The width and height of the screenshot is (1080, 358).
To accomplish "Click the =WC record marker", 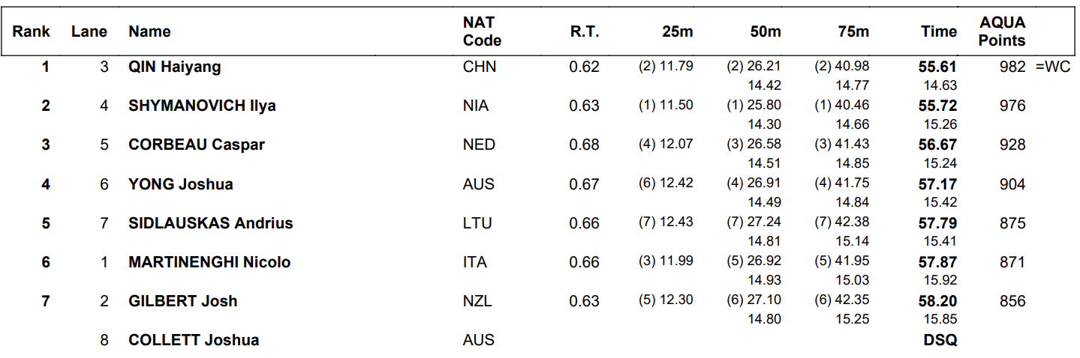I will click(1052, 67).
